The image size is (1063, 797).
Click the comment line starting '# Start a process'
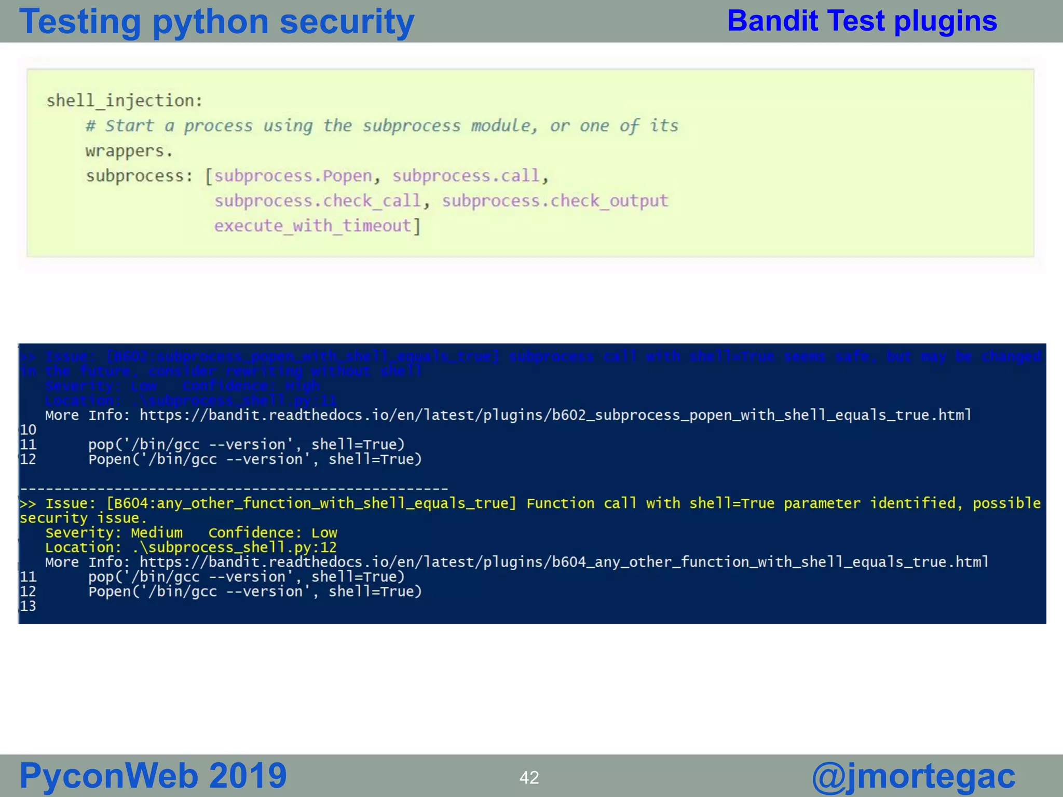click(x=382, y=126)
